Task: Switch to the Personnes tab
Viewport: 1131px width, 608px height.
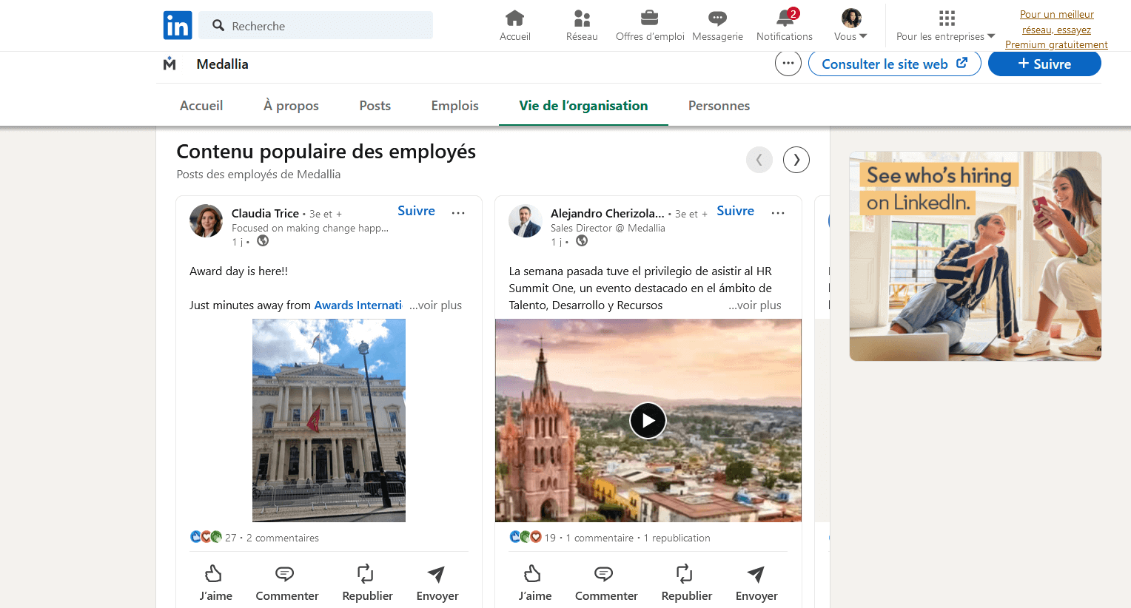Action: [719, 106]
